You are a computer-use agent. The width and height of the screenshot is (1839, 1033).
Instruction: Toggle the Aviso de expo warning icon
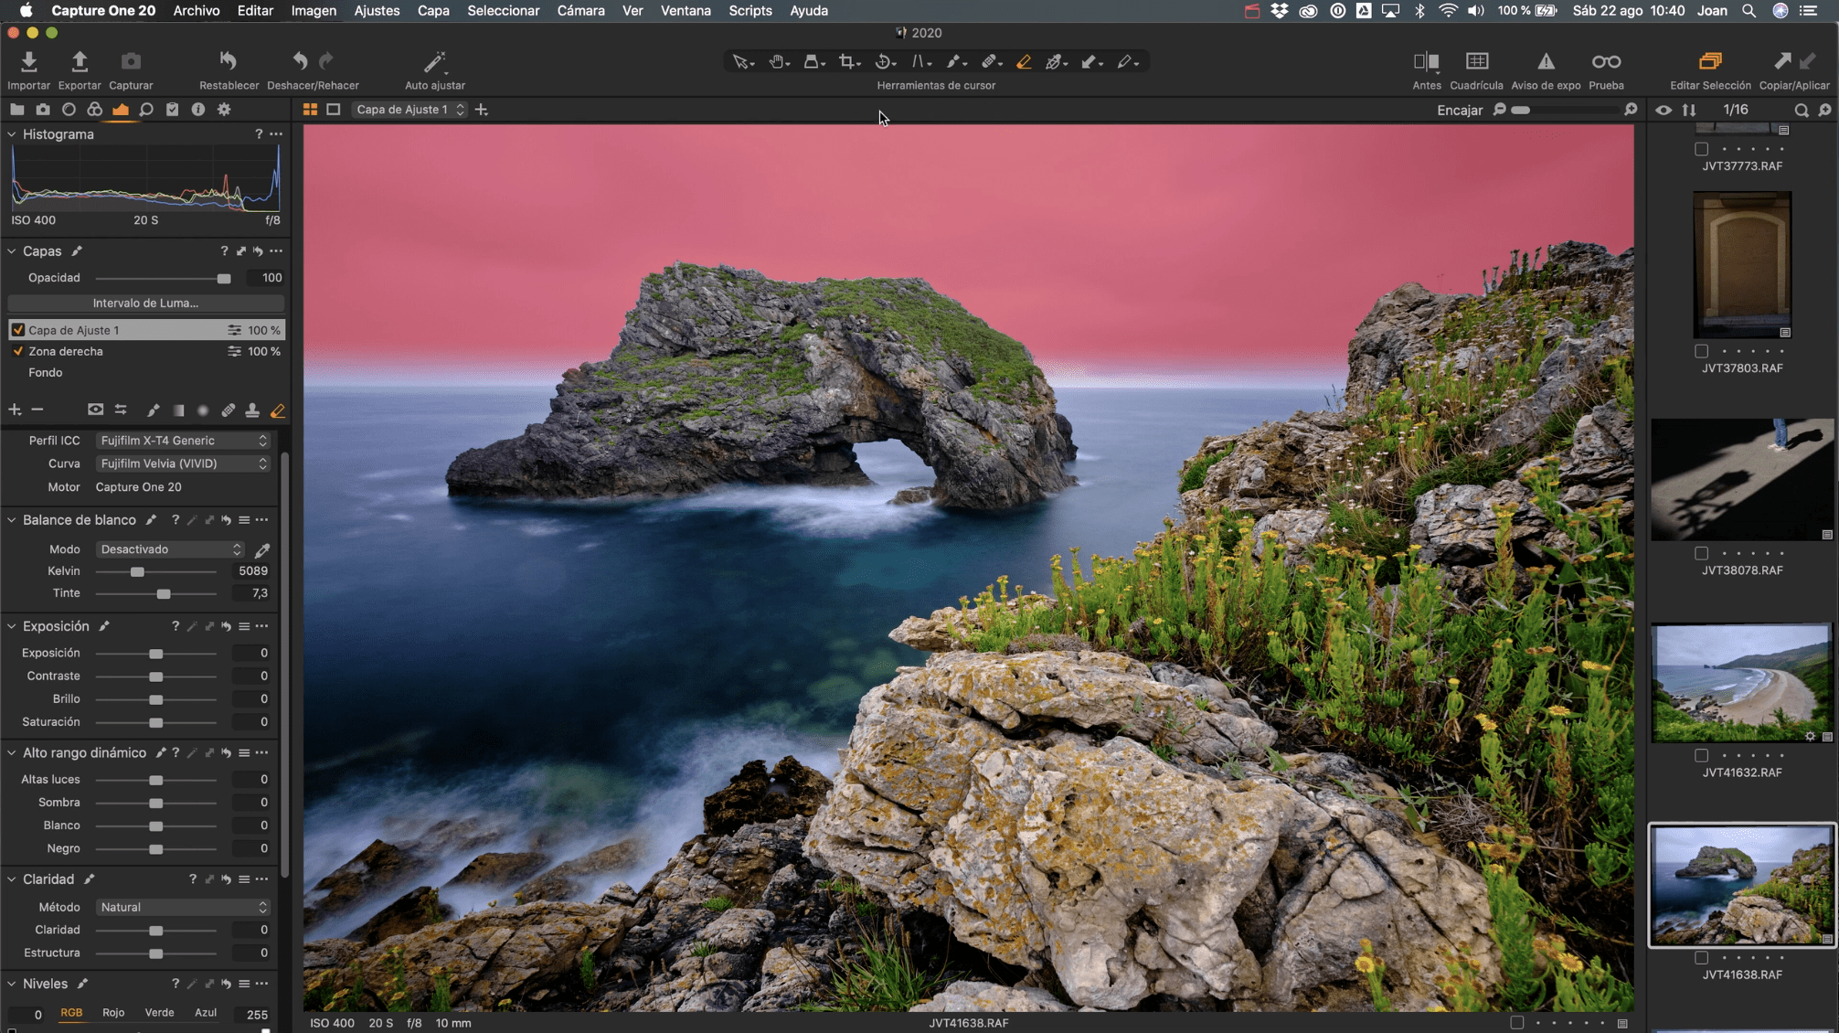click(1545, 62)
